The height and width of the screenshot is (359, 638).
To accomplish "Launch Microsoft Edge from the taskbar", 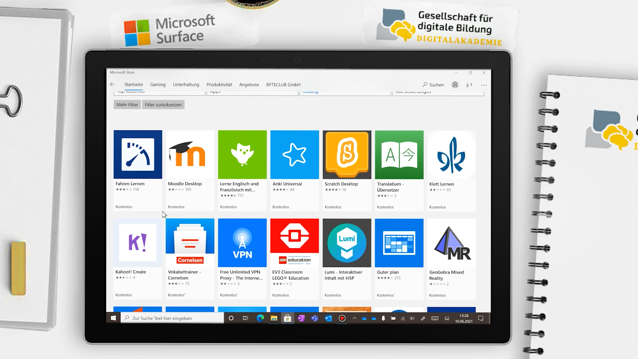I will click(260, 318).
